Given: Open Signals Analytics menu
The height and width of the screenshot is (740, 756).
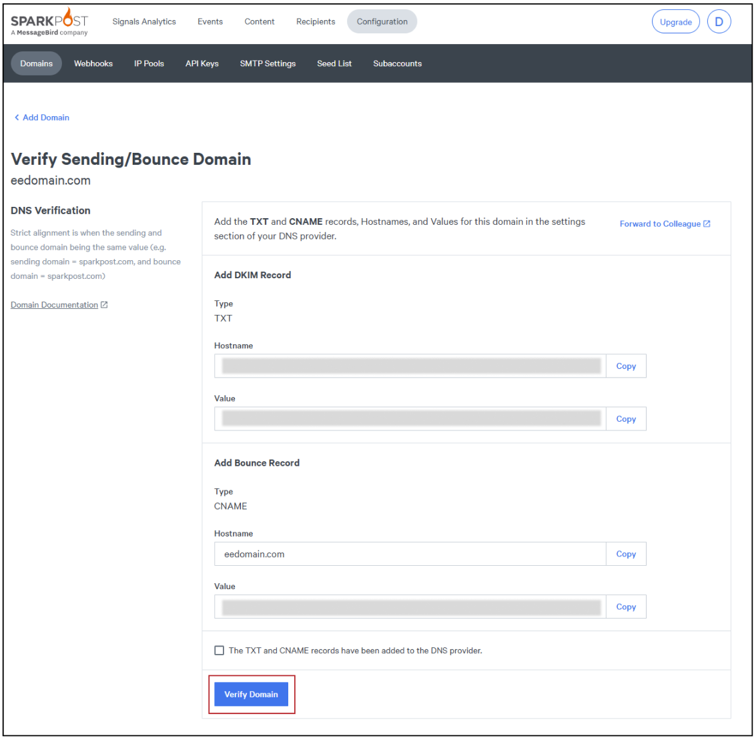Looking at the screenshot, I should tap(144, 21).
